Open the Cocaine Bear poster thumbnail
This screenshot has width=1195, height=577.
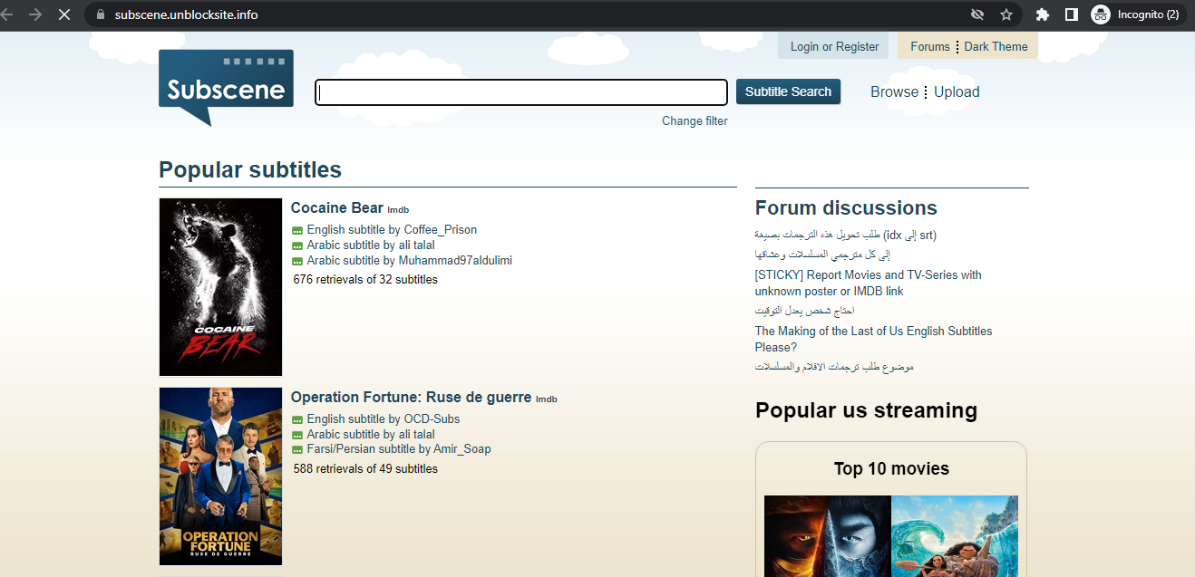220,286
